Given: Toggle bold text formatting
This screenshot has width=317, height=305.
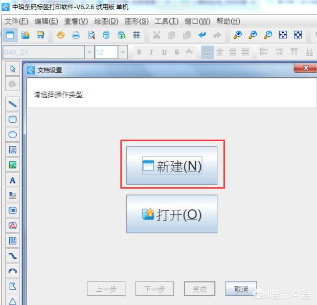Looking at the screenshot, I should point(139,52).
